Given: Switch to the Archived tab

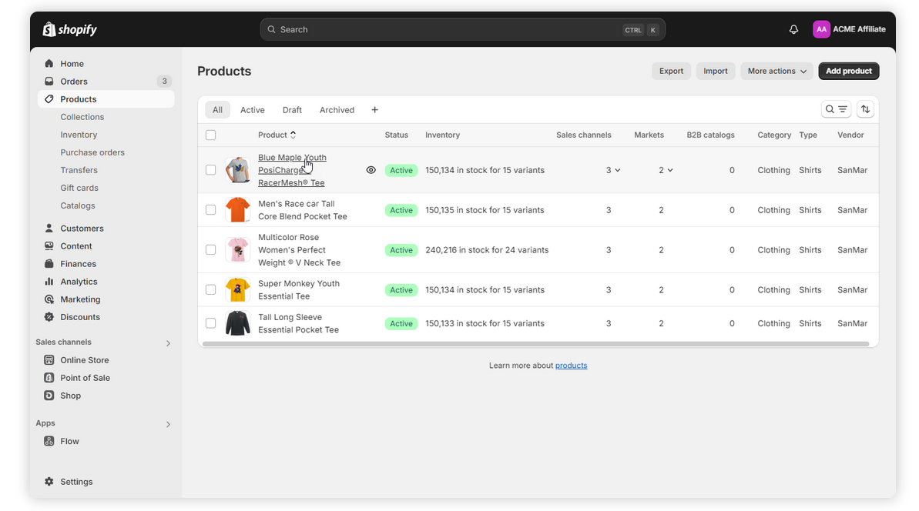Looking at the screenshot, I should (337, 110).
